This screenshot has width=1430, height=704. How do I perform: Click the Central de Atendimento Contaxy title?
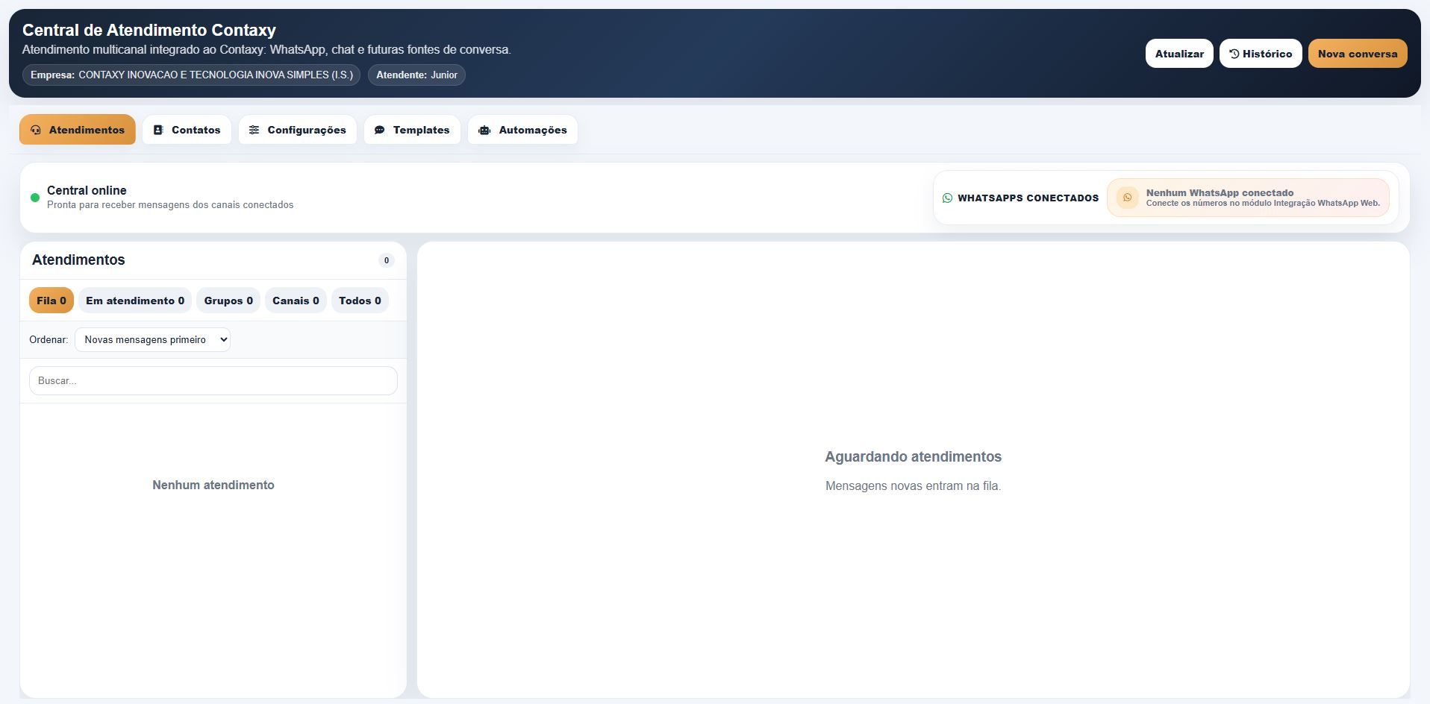(149, 30)
